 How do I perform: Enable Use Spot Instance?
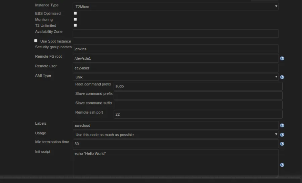[x=36, y=41]
